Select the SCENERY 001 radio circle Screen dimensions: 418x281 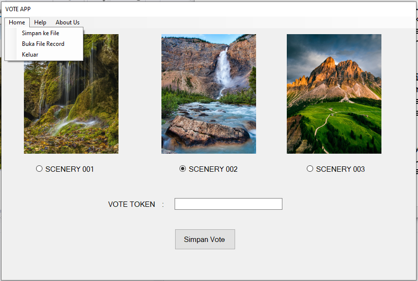(40, 169)
